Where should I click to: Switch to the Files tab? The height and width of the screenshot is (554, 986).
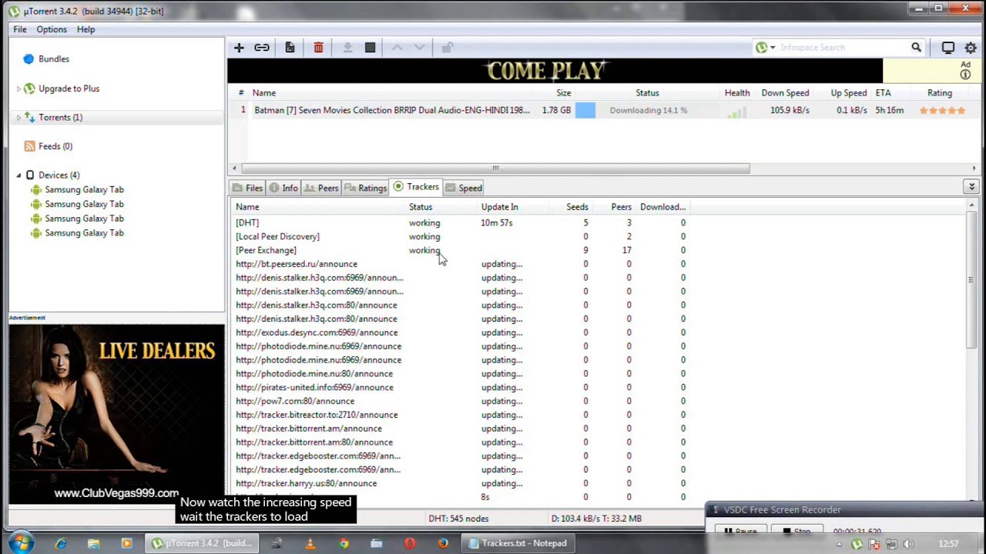247,188
